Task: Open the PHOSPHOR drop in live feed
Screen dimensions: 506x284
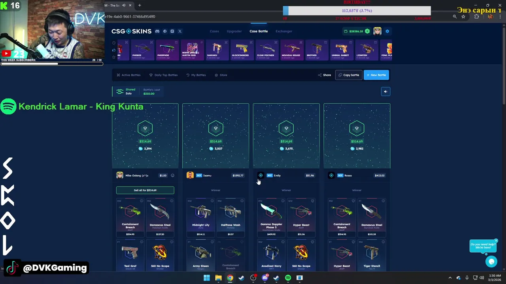Action: 167,50
